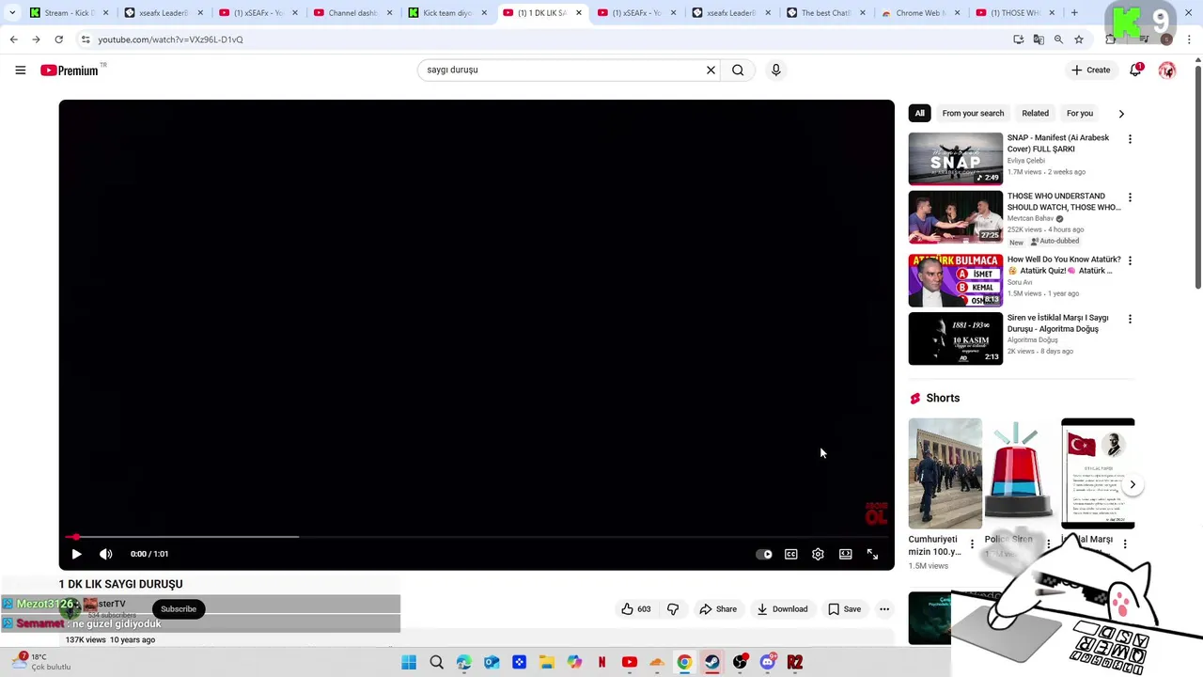Switch to The best Chat tab
This screenshot has height=677, width=1203.
pyautogui.click(x=825, y=13)
